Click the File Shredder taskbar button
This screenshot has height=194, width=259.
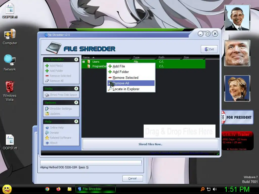(95, 189)
